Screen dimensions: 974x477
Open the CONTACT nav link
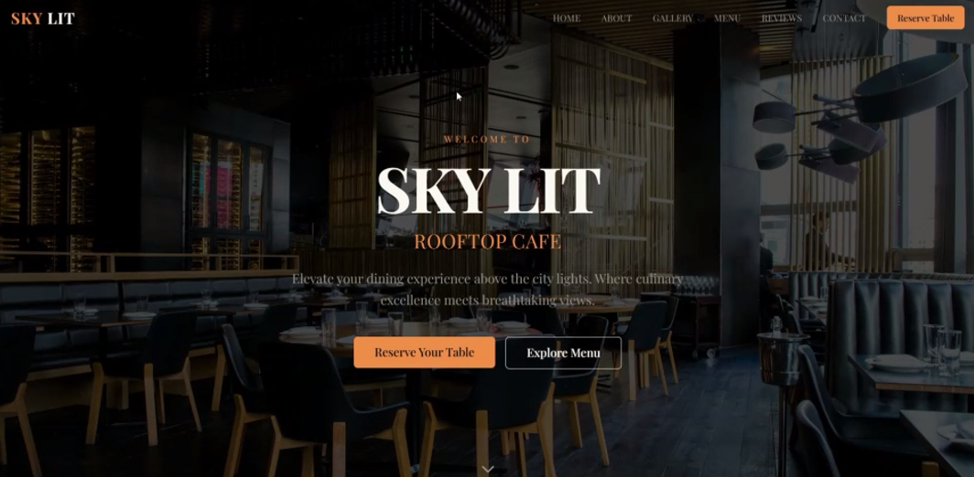[x=844, y=18]
